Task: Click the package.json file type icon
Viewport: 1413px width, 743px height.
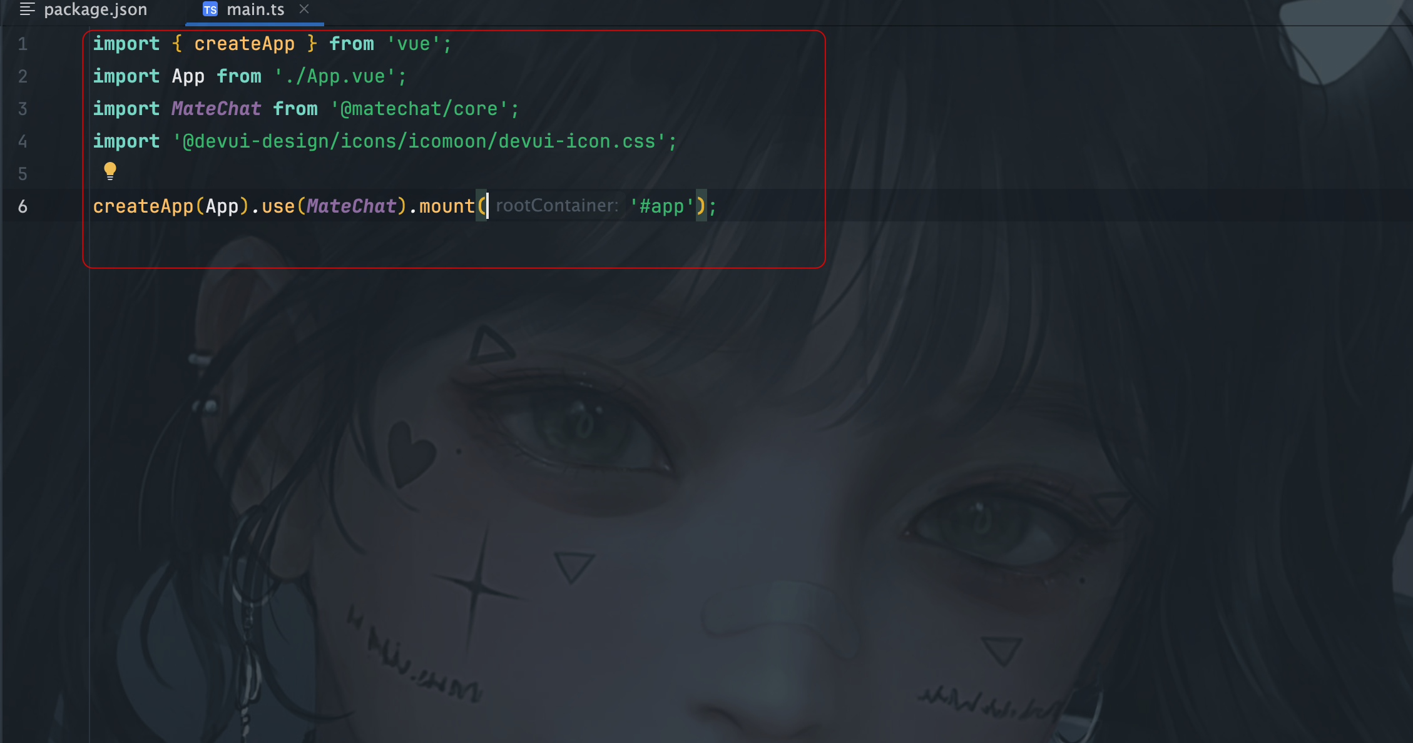Action: (x=27, y=9)
